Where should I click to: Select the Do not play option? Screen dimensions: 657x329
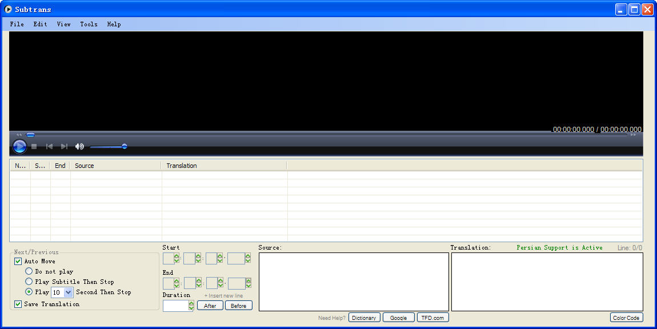[29, 271]
